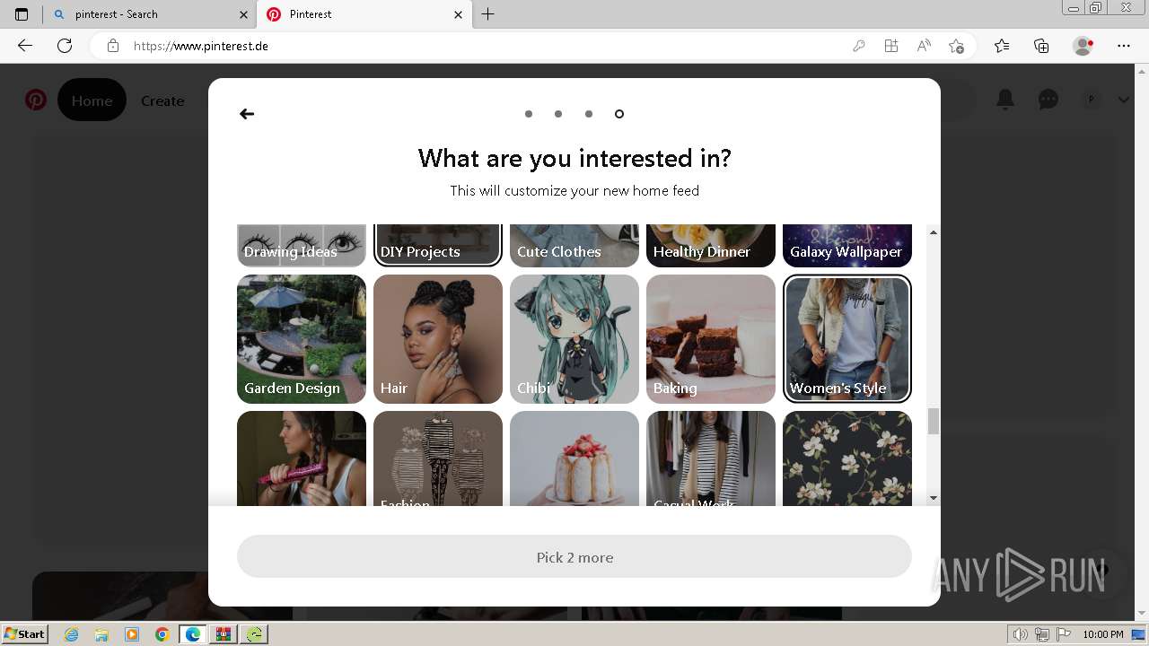Open a new tab with plus icon
The height and width of the screenshot is (646, 1149).
tap(487, 14)
